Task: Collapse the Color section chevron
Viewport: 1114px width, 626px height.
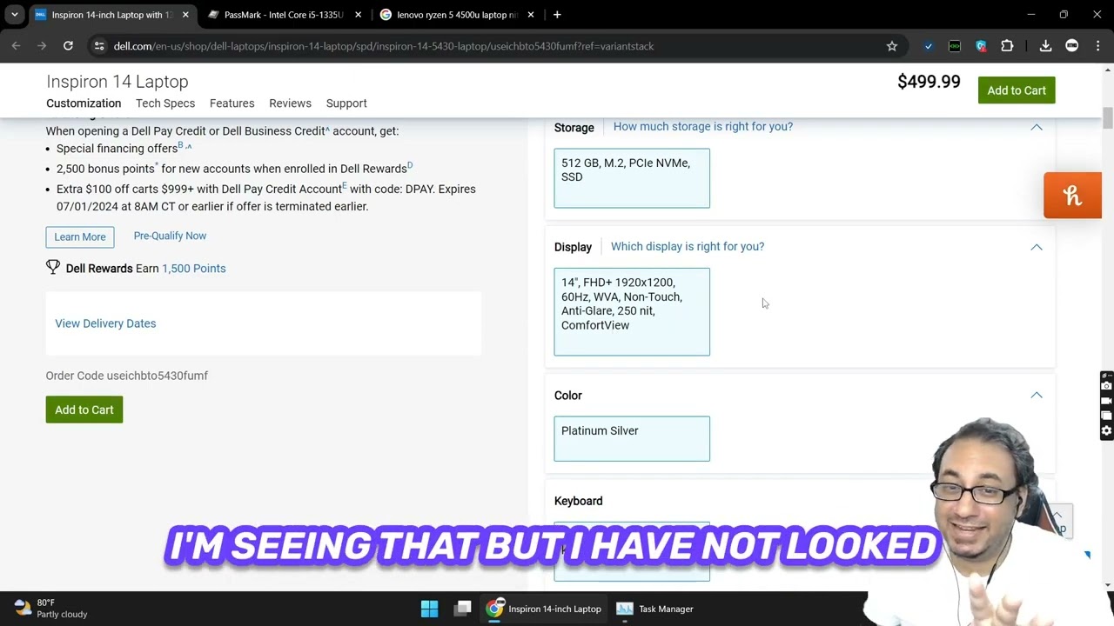Action: tap(1037, 395)
